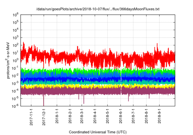This screenshot has height=135, width=193.
Task: Click the 10^-1 y-axis tick label
Action: point(15,68)
